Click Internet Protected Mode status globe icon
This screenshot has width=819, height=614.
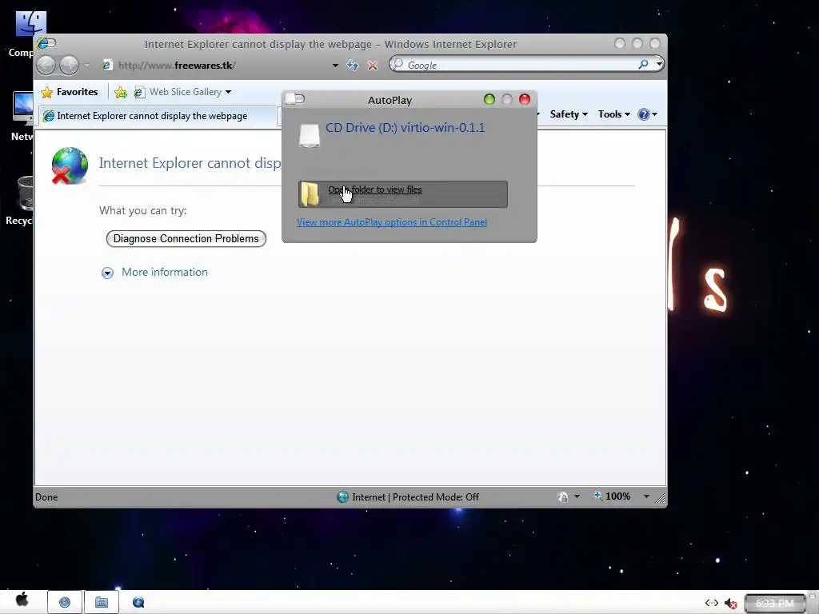point(342,497)
